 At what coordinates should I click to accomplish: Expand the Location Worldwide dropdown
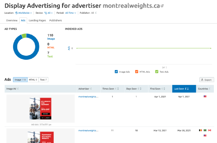click(x=24, y=13)
